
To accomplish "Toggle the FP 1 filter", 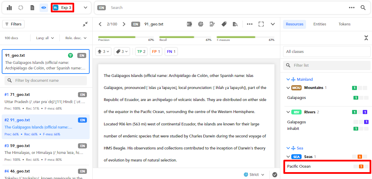I will (x=156, y=52).
